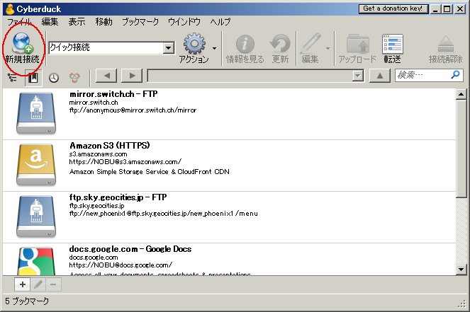The height and width of the screenshot is (312, 470).
Task: Expand the アクション dropdown arrow
Action: tap(214, 48)
